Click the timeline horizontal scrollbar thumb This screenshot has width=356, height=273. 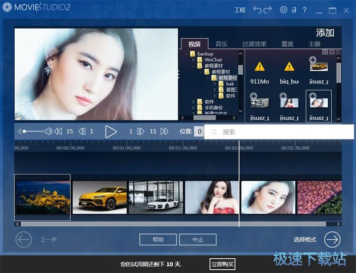coord(173,224)
